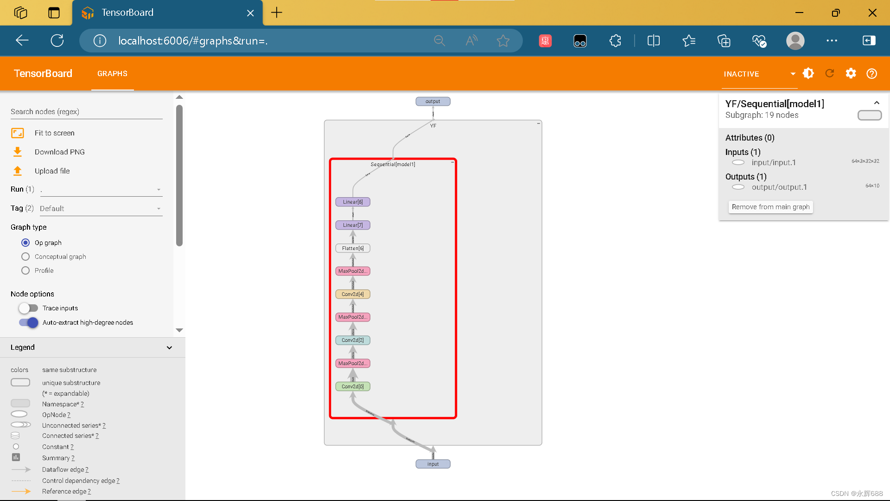Click the reload data refresh icon
This screenshot has height=501, width=890.
click(830, 73)
